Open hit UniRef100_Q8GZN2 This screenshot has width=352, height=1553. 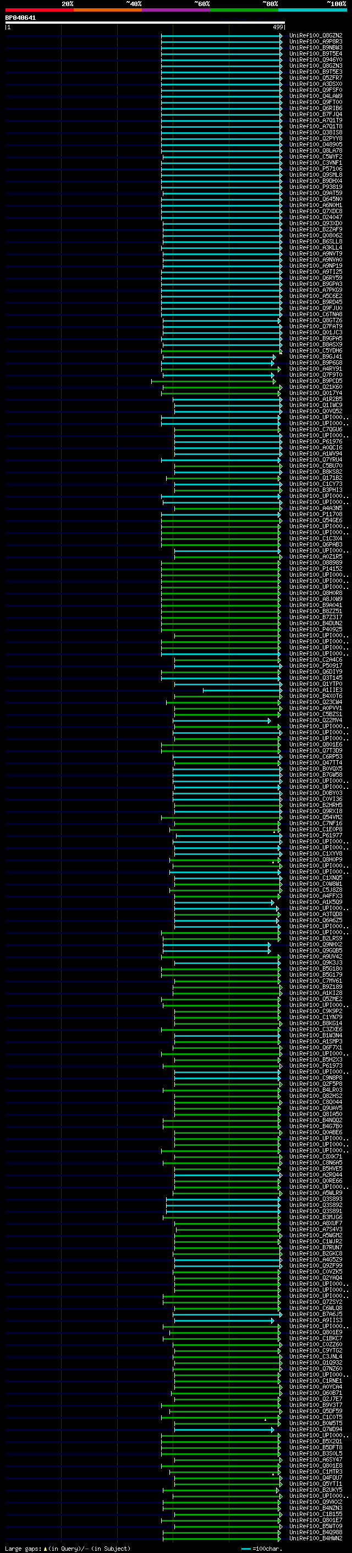(316, 36)
